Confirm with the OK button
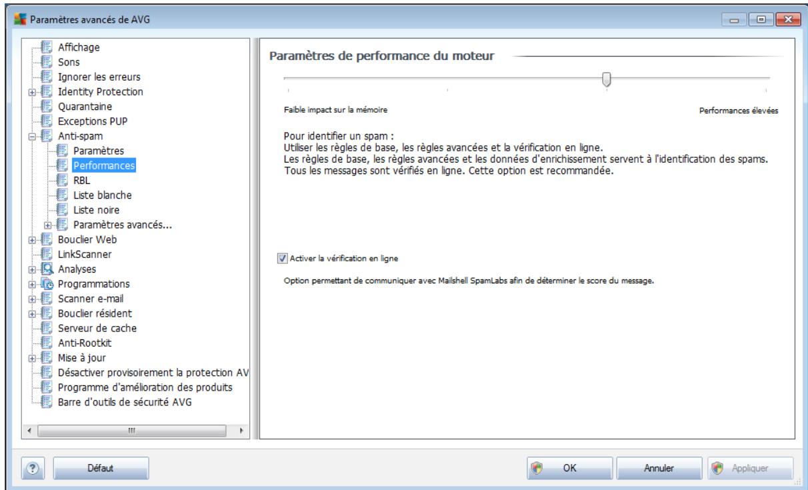The image size is (808, 490). click(x=569, y=469)
